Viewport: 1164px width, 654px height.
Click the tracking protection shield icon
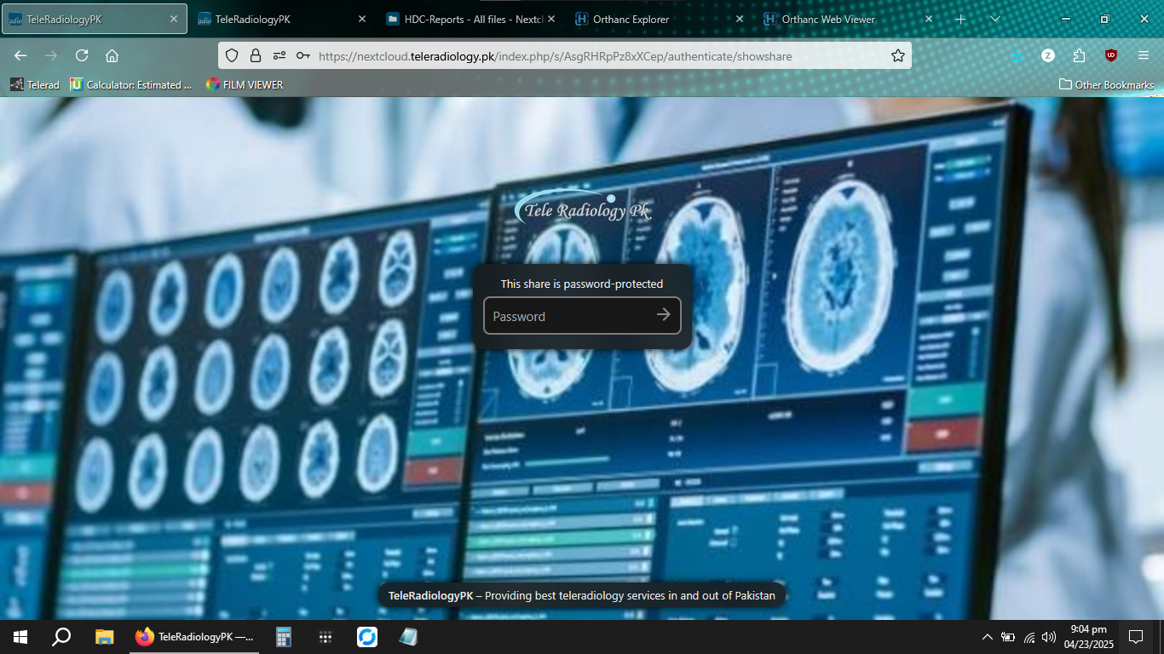pos(232,56)
